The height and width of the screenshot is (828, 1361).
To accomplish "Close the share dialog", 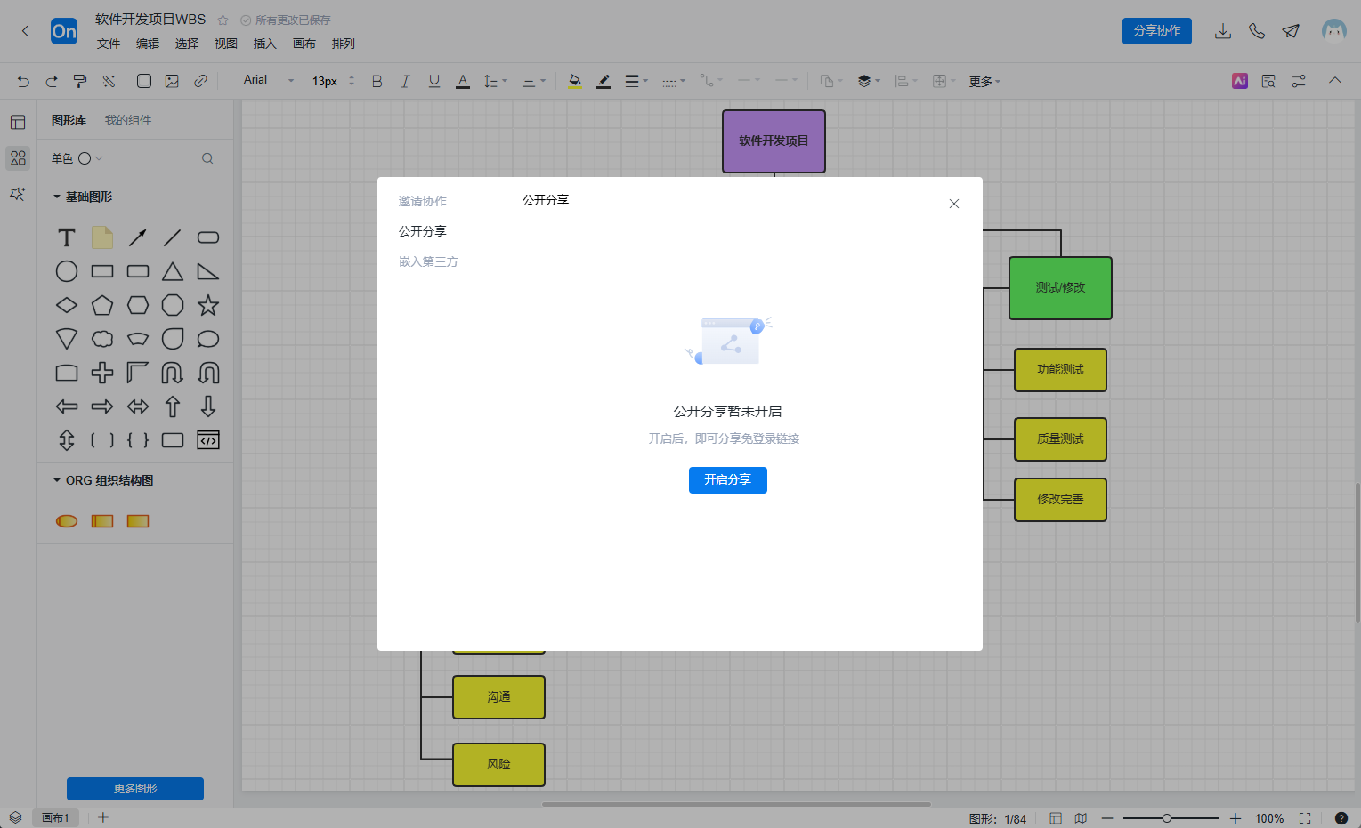I will click(953, 204).
